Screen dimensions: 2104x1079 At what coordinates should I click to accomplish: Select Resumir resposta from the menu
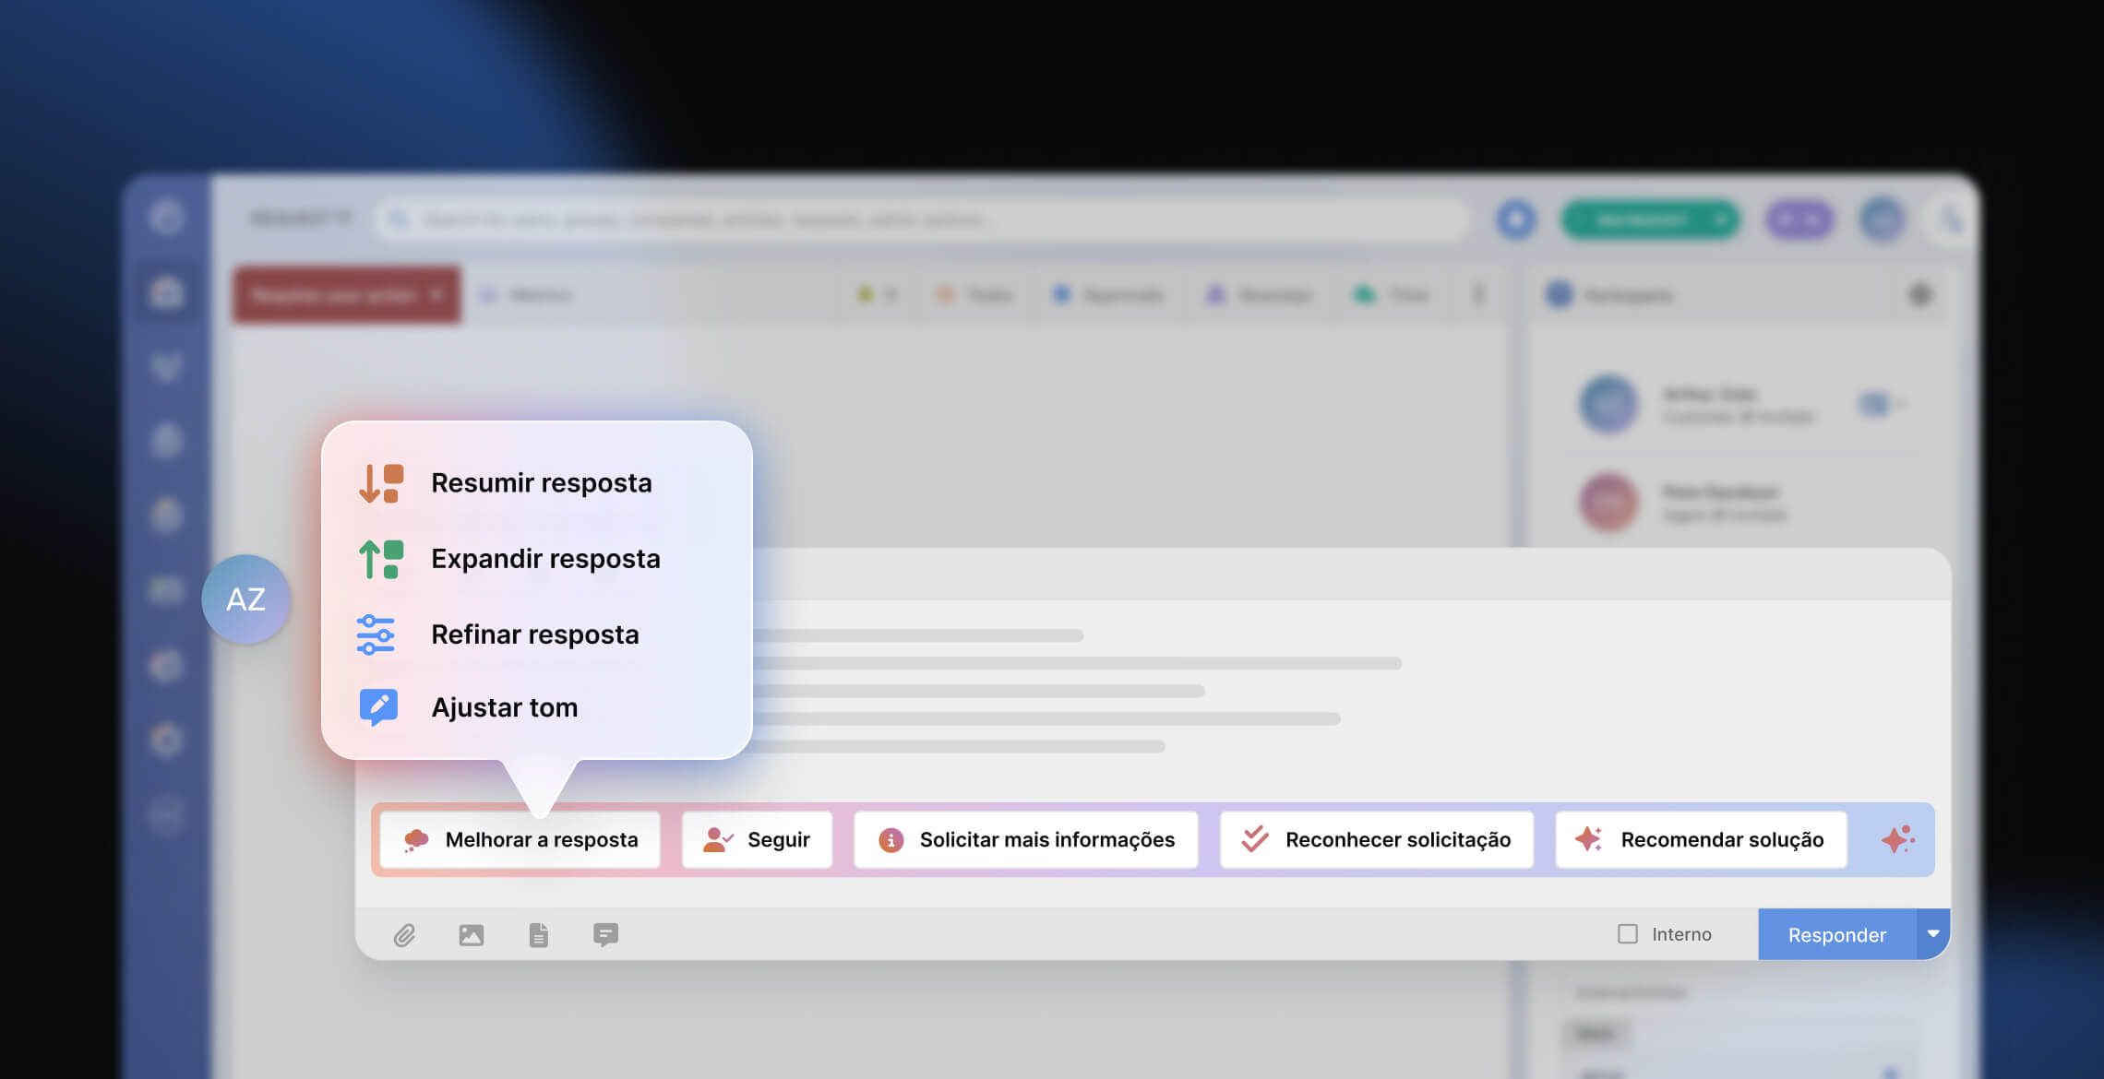tap(542, 482)
